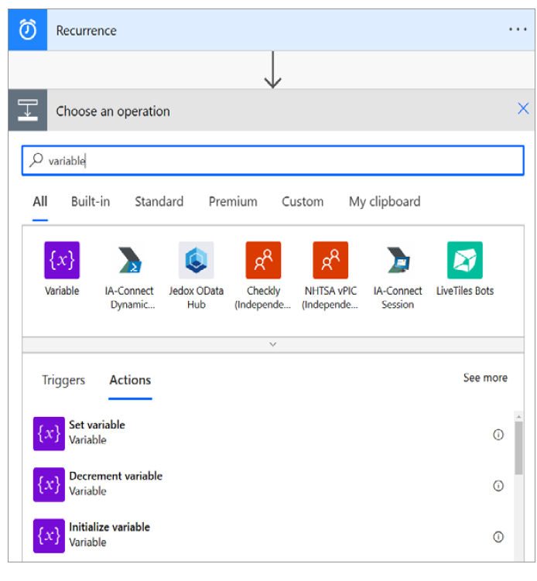Select the Checkly connector icon
This screenshot has width=537, height=581.
(x=263, y=260)
